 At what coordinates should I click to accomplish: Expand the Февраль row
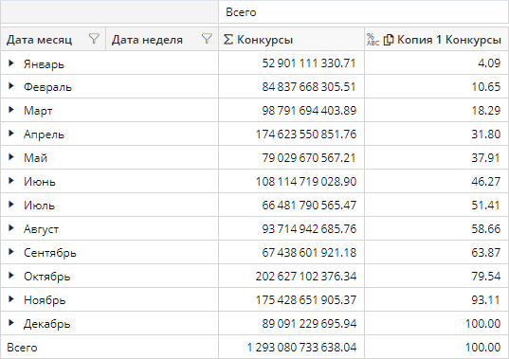tap(11, 86)
